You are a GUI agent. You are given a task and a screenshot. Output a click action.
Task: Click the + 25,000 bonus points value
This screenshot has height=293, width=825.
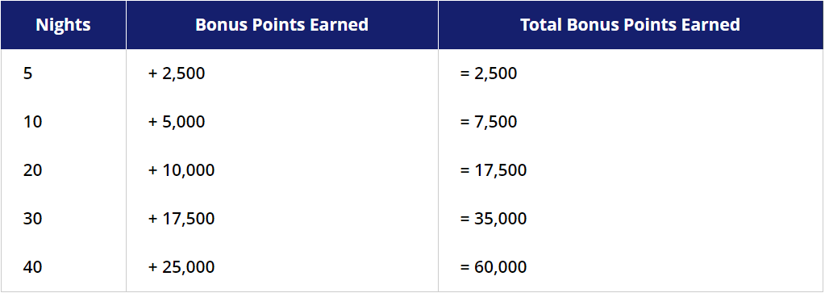pos(181,266)
